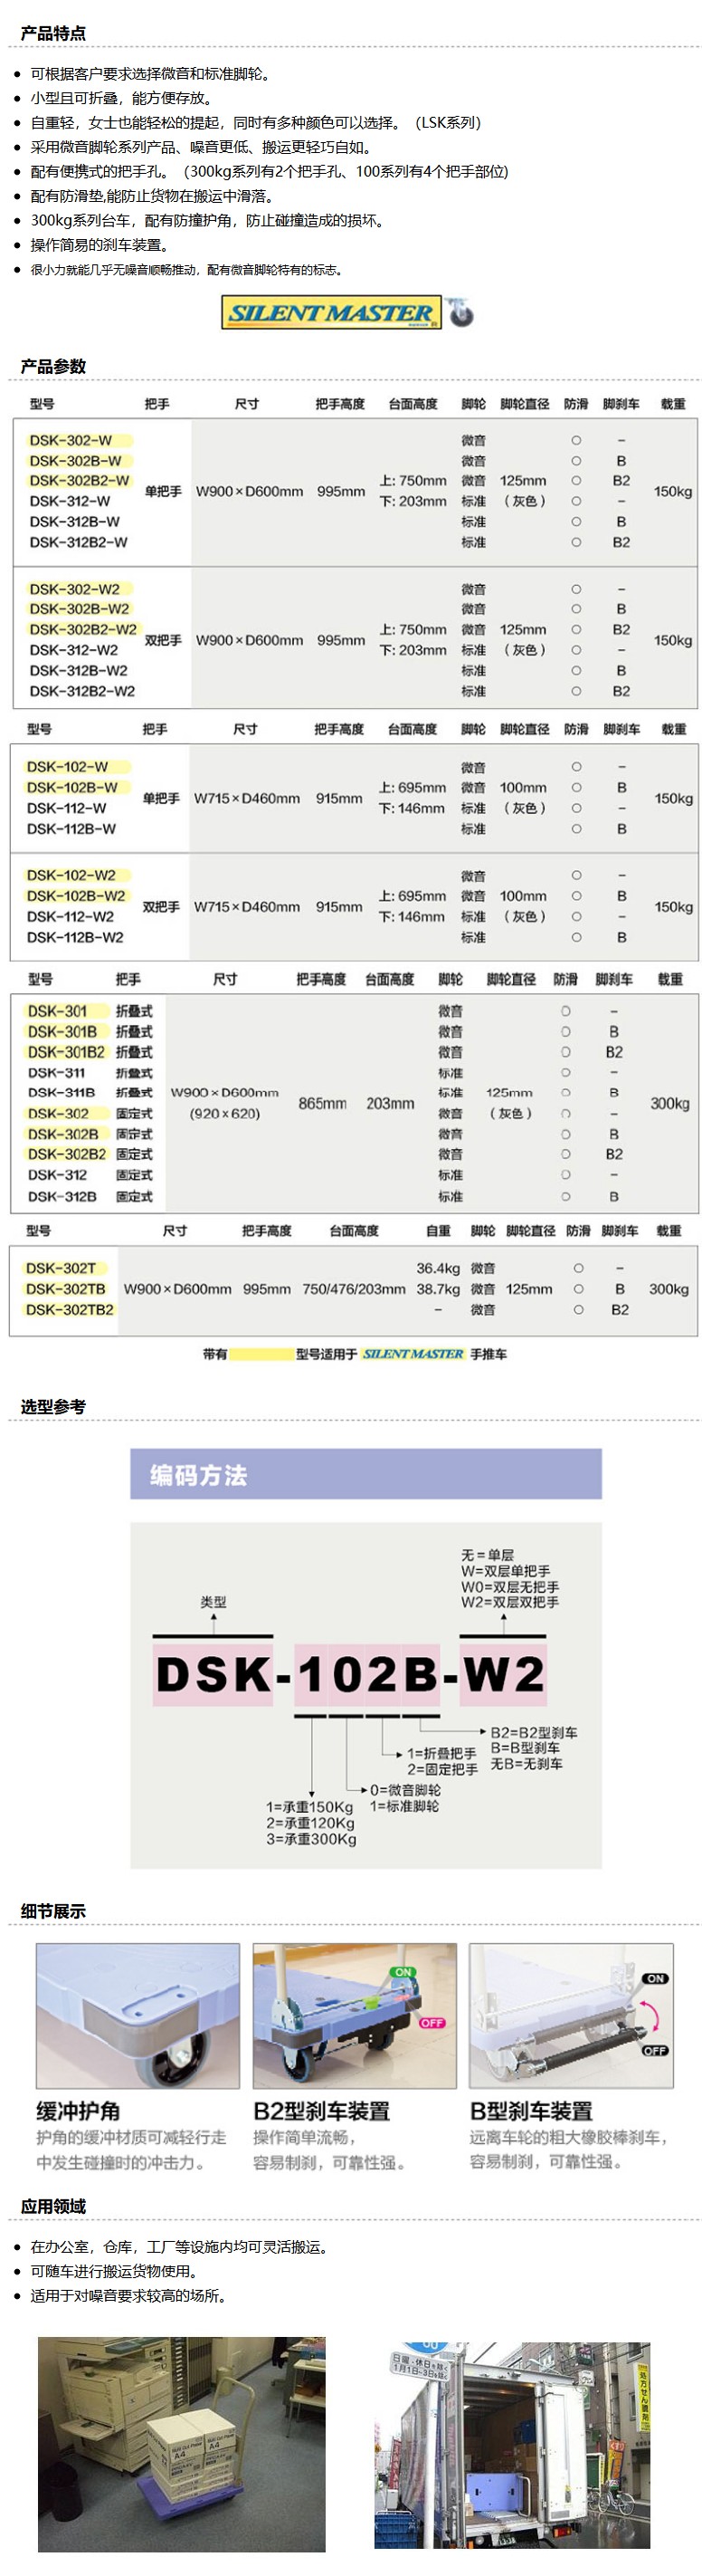This screenshot has height=2576, width=702.
Task: Click the black OFF label on B-type brake photo
Action: point(654,2050)
